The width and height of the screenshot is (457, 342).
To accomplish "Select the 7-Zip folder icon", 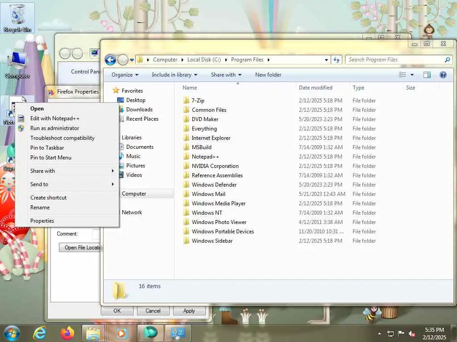I will (186, 101).
